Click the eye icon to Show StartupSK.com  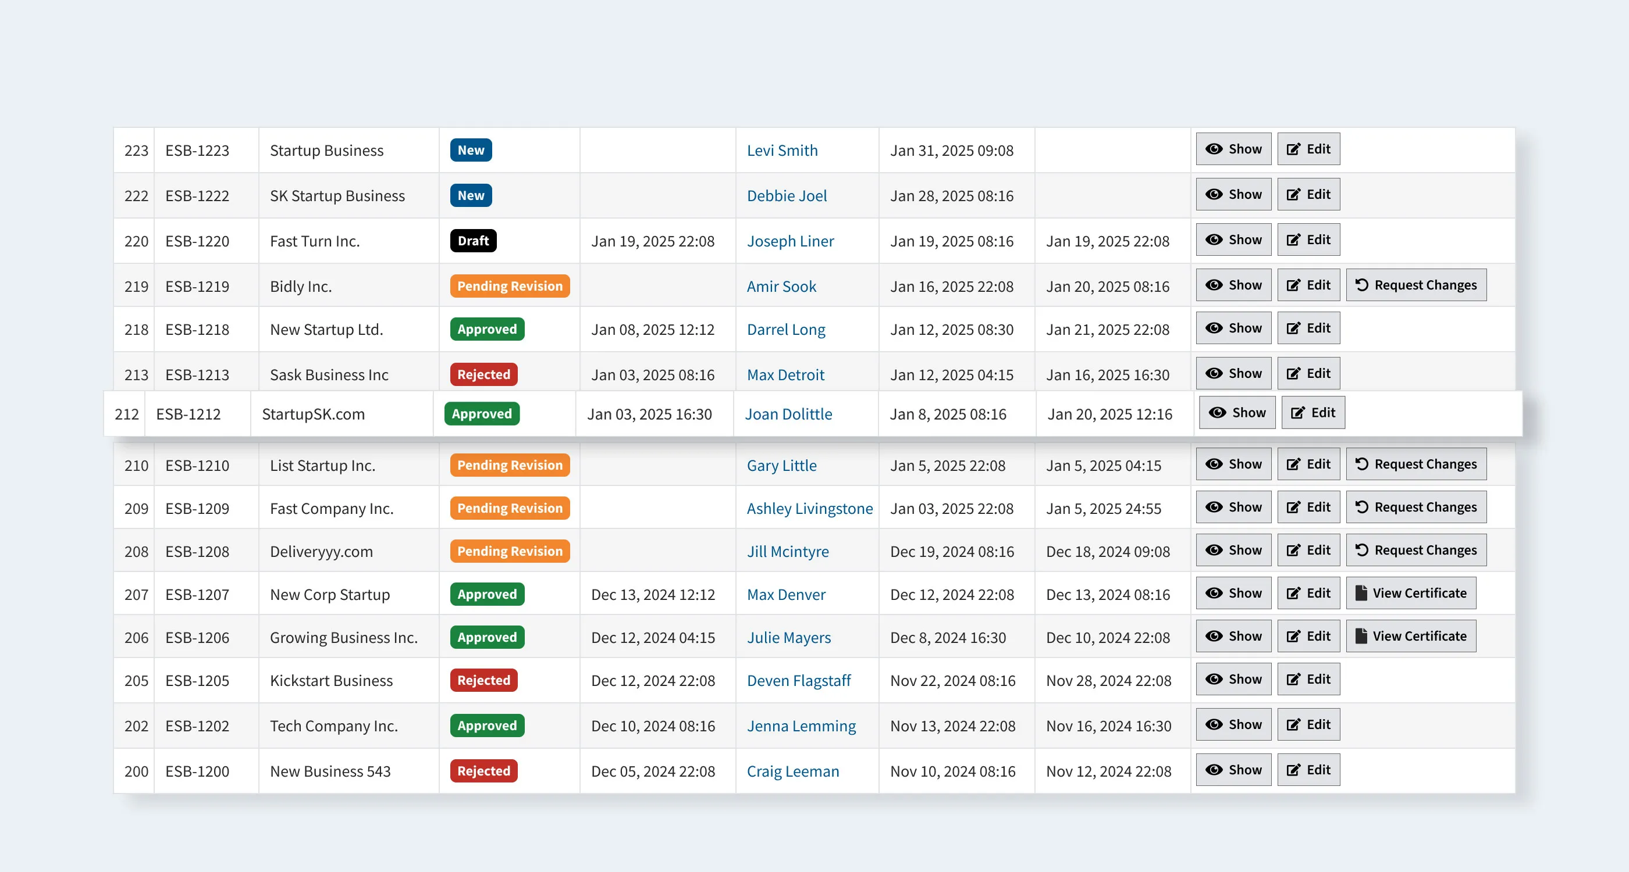click(1218, 412)
